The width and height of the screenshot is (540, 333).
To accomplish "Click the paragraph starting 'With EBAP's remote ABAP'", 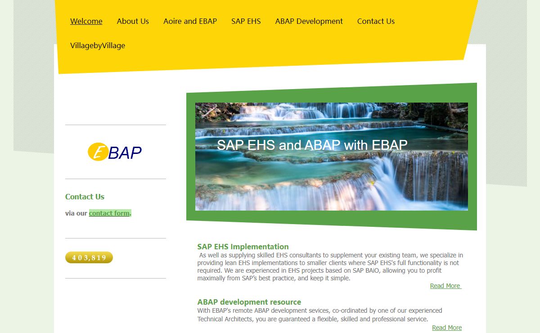I will pyautogui.click(x=320, y=315).
